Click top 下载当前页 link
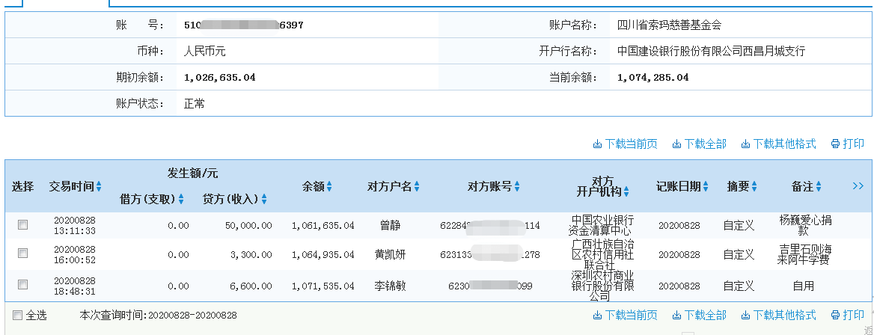Screen dimensions: 874x335 (625, 144)
